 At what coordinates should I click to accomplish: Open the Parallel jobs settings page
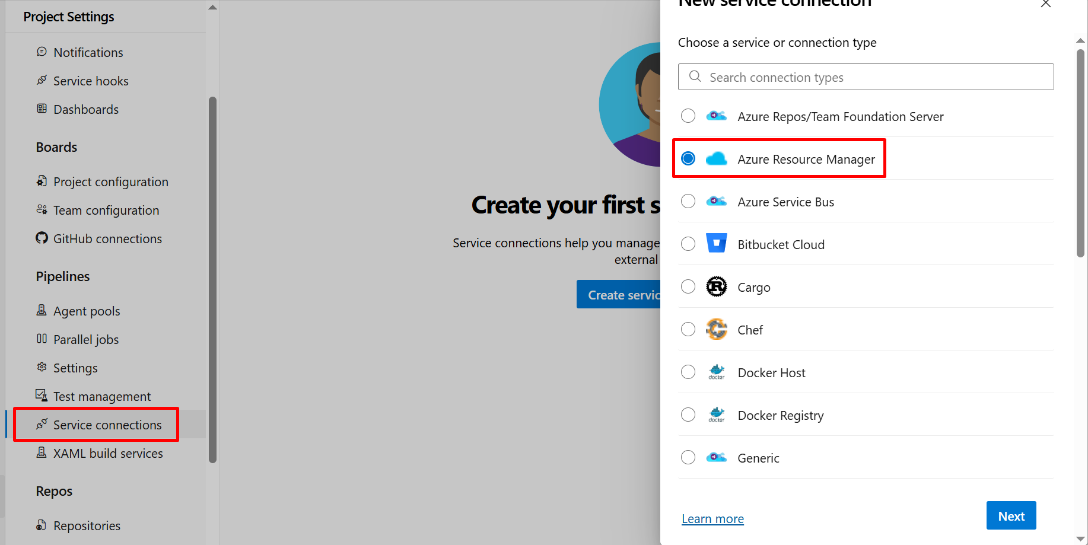click(86, 339)
